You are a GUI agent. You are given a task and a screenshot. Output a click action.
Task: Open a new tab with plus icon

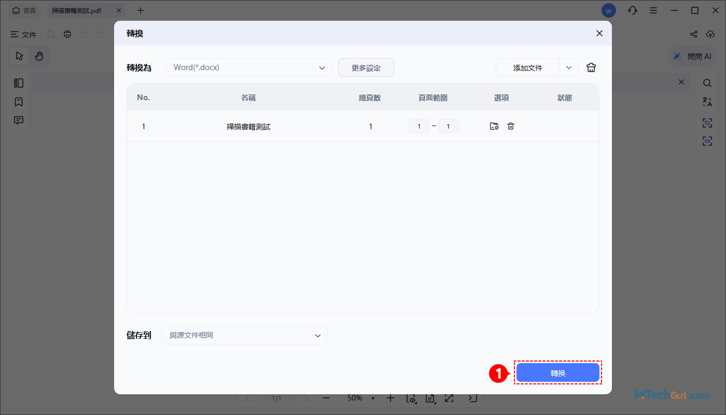[141, 10]
